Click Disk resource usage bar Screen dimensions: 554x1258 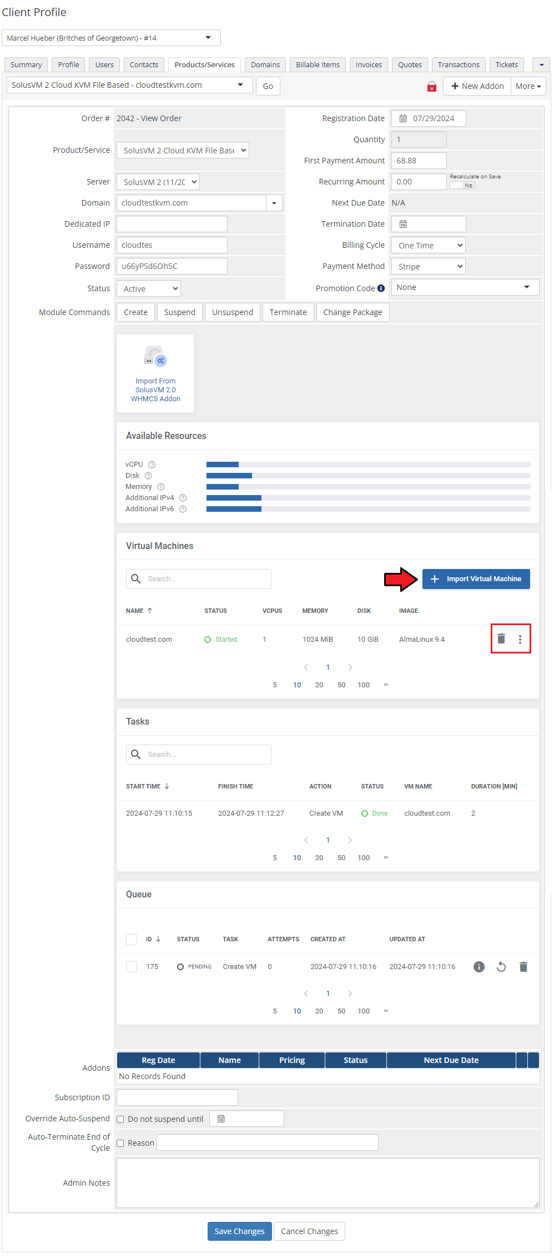[369, 476]
